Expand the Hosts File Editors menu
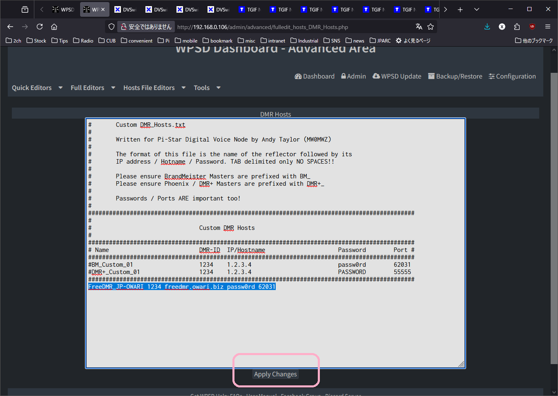Image resolution: width=558 pixels, height=396 pixels. point(155,88)
